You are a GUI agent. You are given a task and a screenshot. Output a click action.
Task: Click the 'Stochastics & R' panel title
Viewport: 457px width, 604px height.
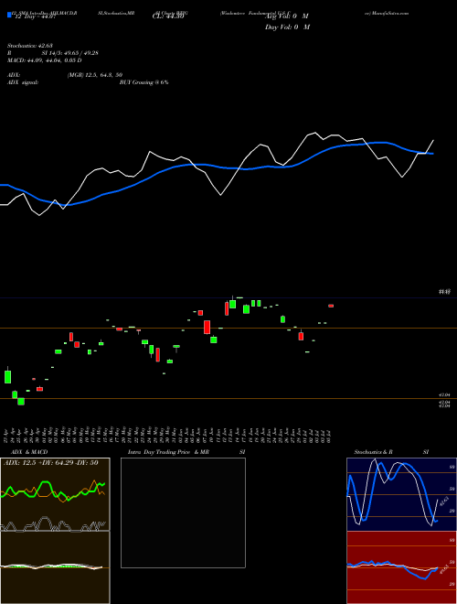(x=374, y=452)
